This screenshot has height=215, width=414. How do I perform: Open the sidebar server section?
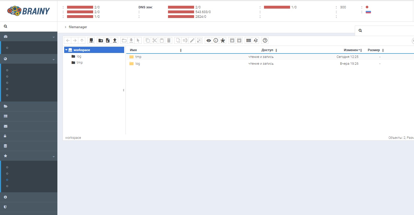coord(29,116)
